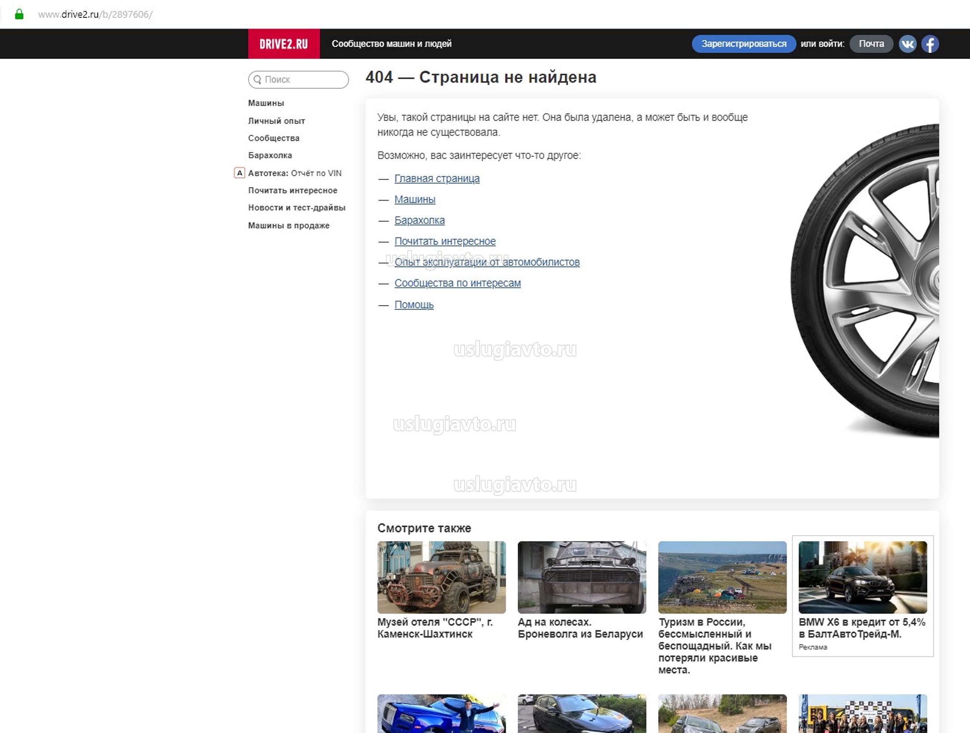
Task: Open the Броневолга из Беларуси thumbnail
Action: click(582, 577)
